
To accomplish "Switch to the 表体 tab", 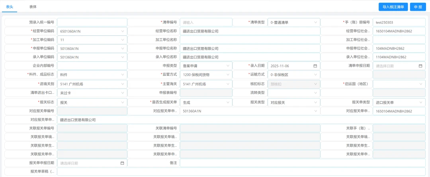I will click(x=33, y=7).
